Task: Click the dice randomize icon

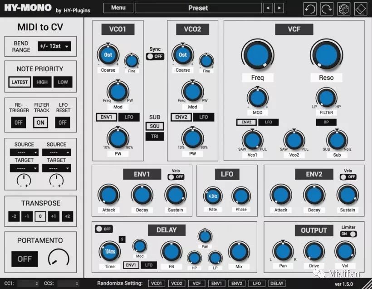Action: click(x=343, y=9)
